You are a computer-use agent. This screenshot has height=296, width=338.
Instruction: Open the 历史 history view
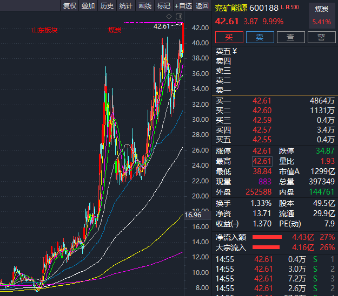tap(107, 6)
